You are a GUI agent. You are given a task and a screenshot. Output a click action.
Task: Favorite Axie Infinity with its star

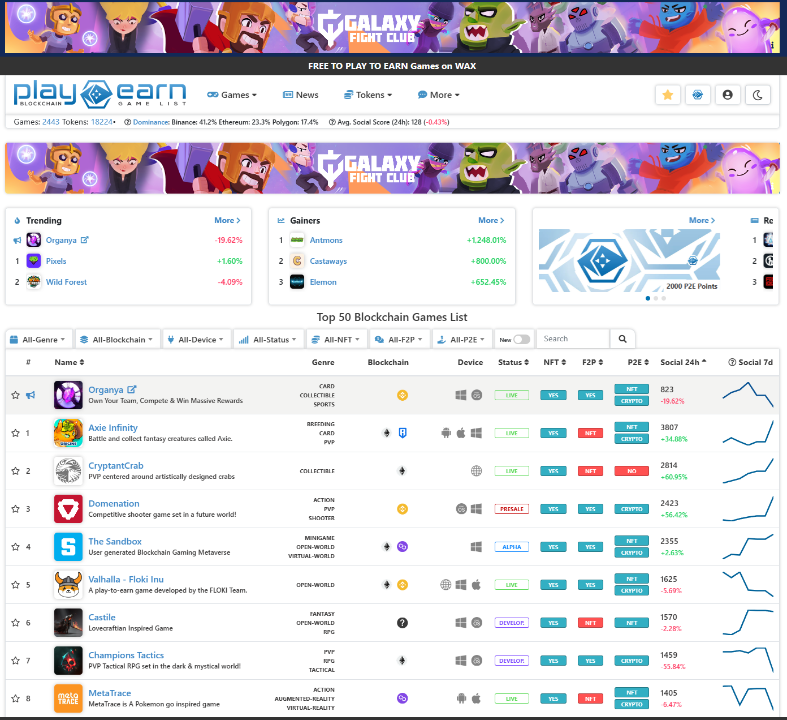pos(16,433)
